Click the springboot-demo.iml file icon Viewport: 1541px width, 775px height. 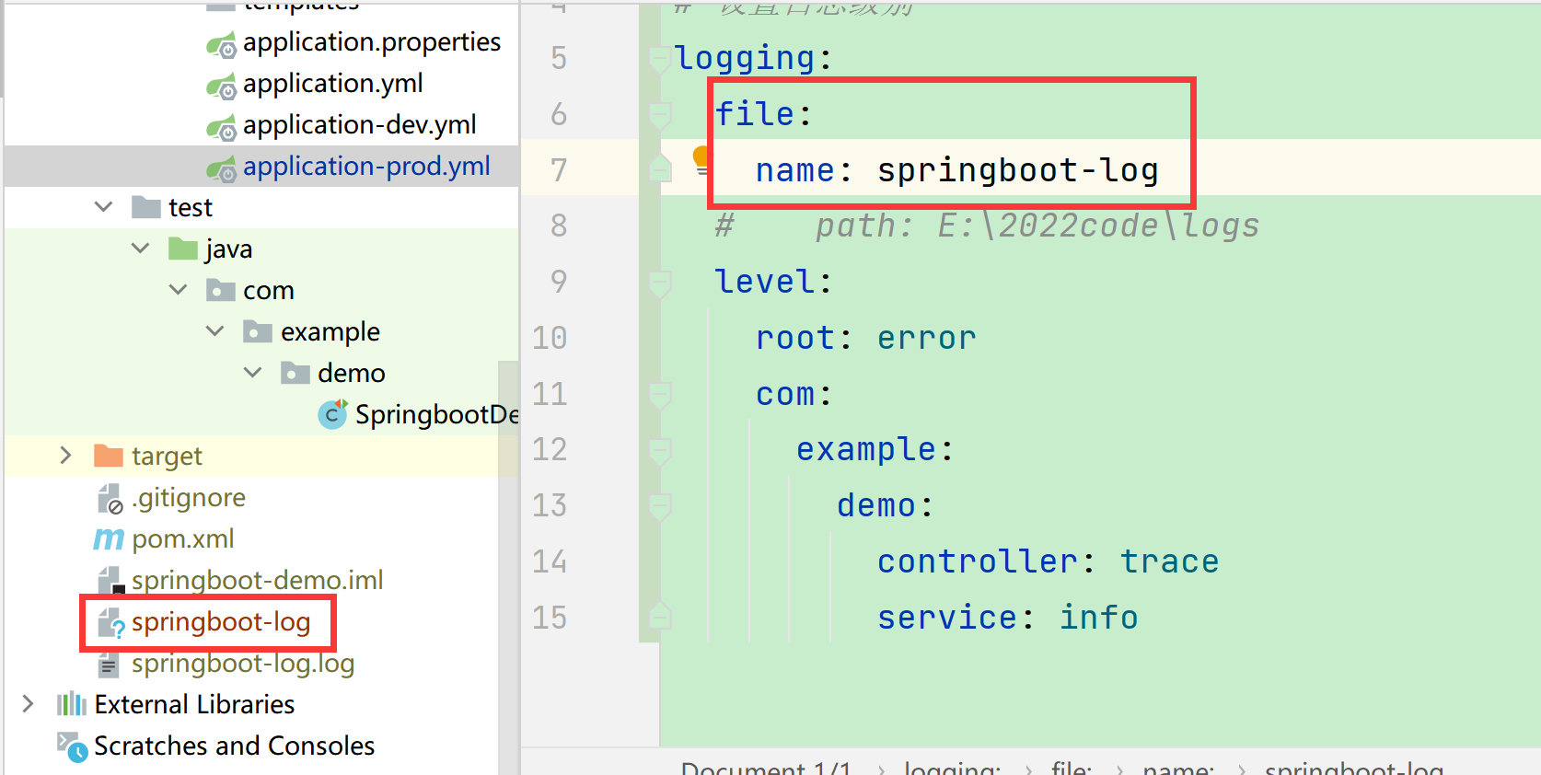coord(110,580)
